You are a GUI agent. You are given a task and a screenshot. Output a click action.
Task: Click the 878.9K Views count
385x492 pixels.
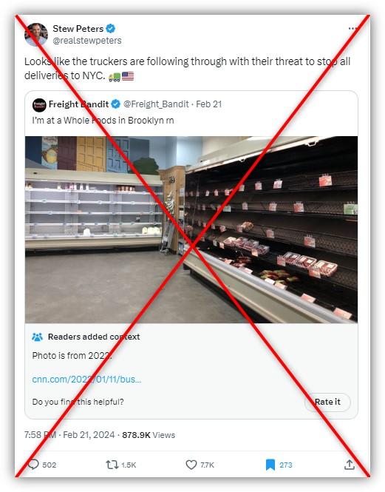click(149, 435)
